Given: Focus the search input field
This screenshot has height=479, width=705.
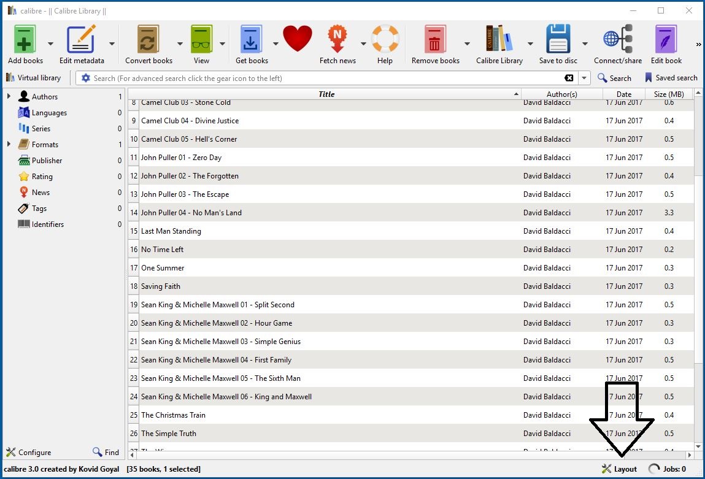Looking at the screenshot, I should (x=327, y=78).
